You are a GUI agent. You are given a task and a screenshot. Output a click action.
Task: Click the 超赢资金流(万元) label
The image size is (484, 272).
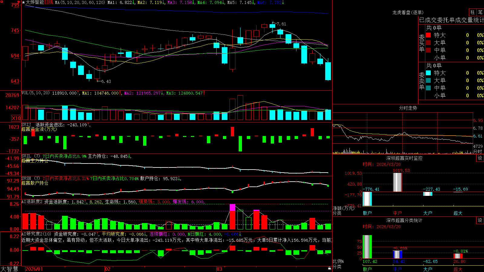pos(39,129)
